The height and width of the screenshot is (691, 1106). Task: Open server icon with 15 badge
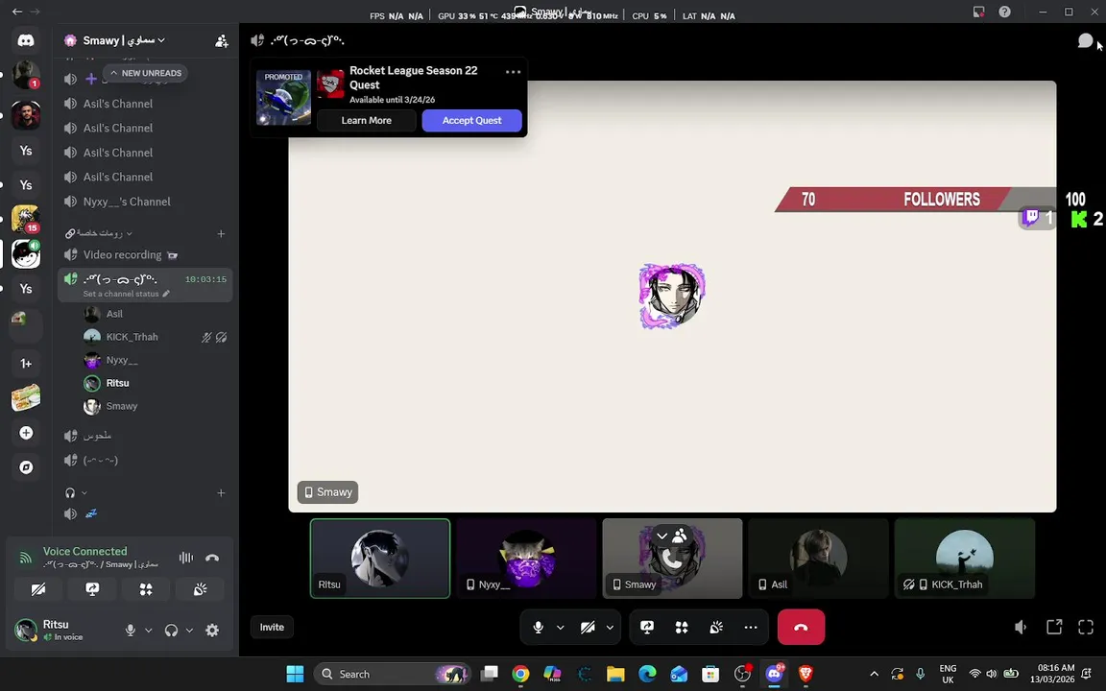[26, 219]
